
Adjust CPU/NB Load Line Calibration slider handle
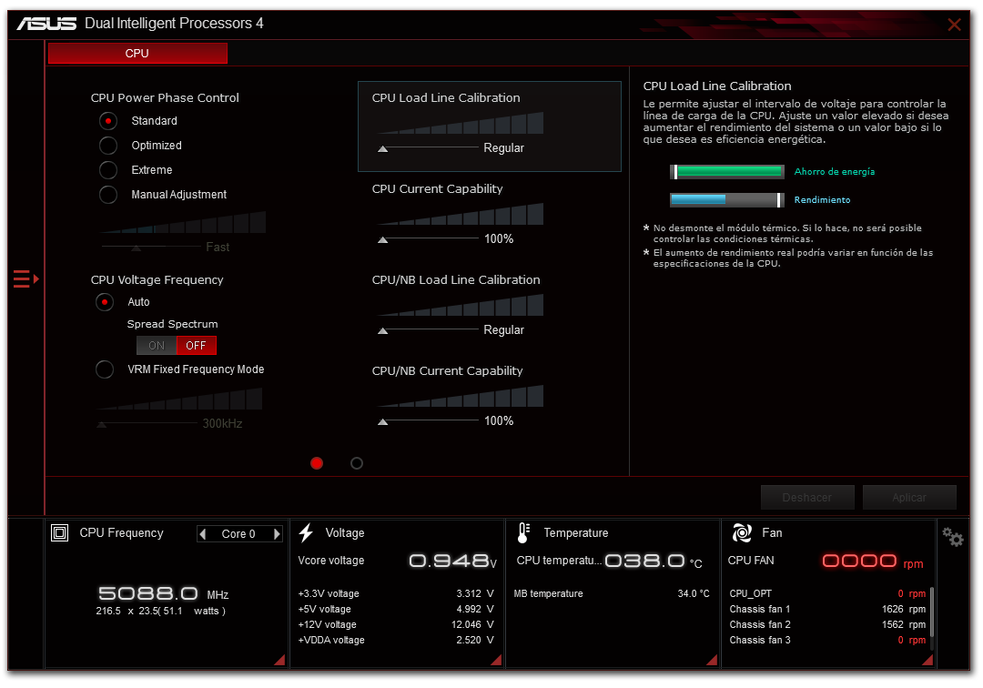(x=382, y=331)
